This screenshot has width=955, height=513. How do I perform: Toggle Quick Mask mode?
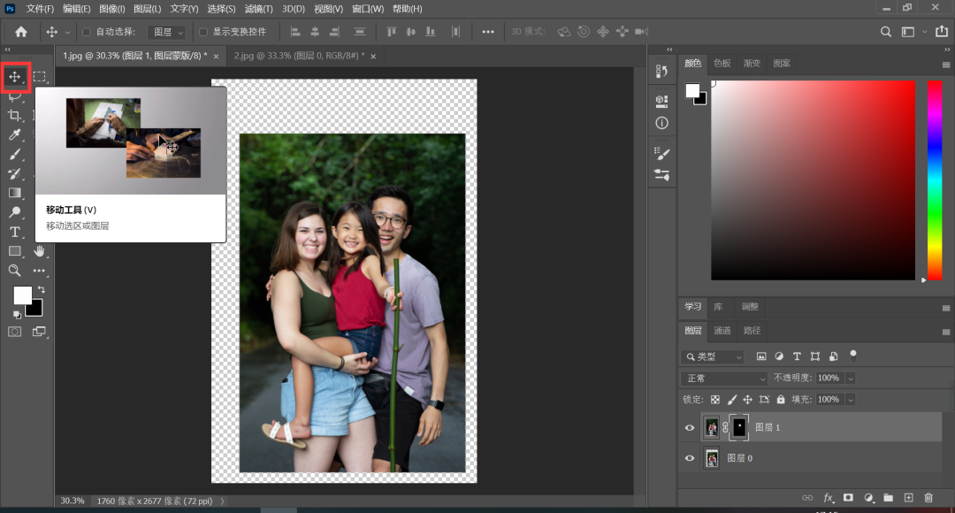pyautogui.click(x=15, y=332)
